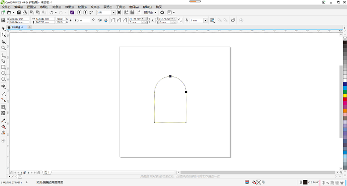Click the Import icon
Viewport: 347px width, 186px height.
[79, 12]
